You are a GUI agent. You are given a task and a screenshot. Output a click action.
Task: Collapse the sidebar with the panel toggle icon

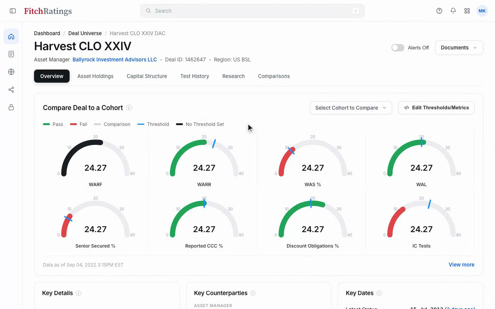point(13,11)
